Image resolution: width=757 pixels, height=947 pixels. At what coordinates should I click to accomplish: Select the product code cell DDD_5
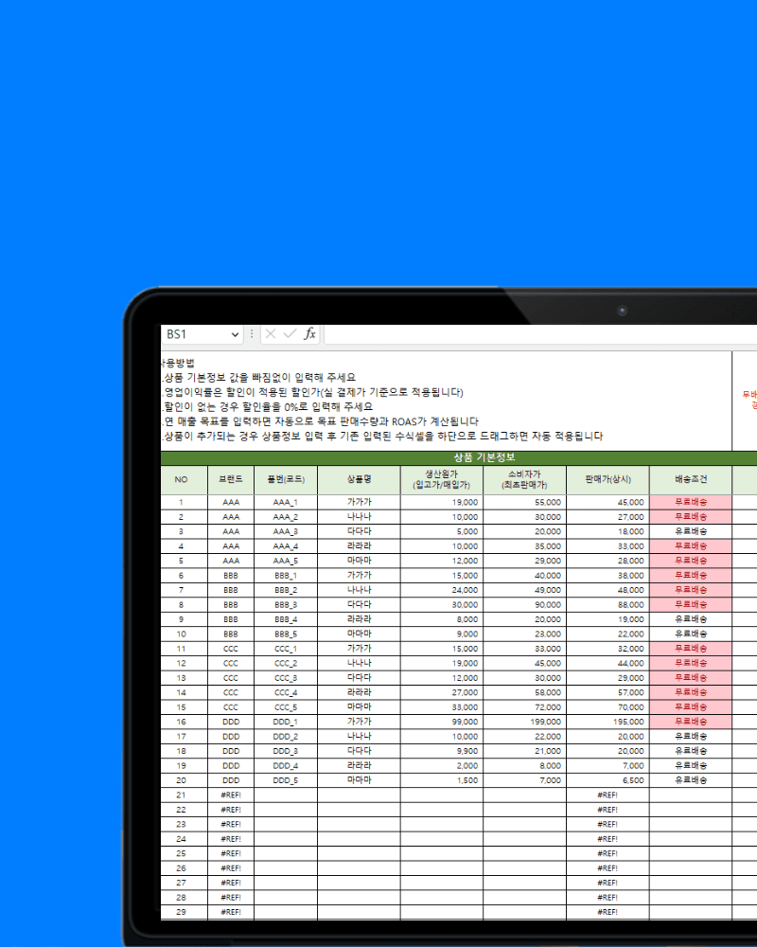tap(286, 781)
